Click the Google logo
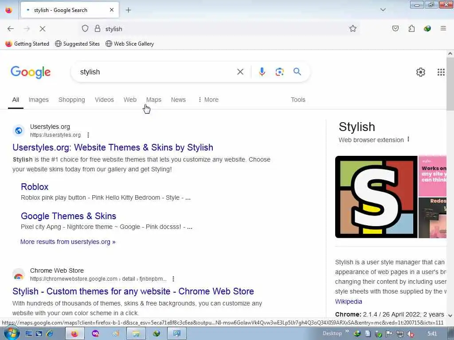The height and width of the screenshot is (340, 454). point(31,72)
